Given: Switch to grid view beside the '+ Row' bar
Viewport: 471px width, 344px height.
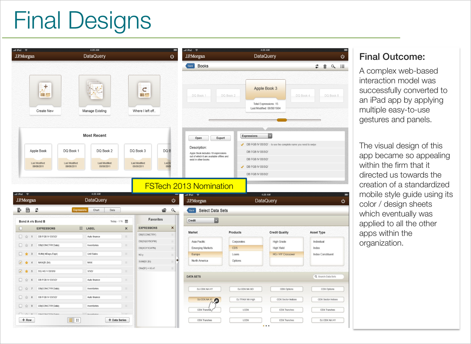Looking at the screenshot, I should click(77, 320).
